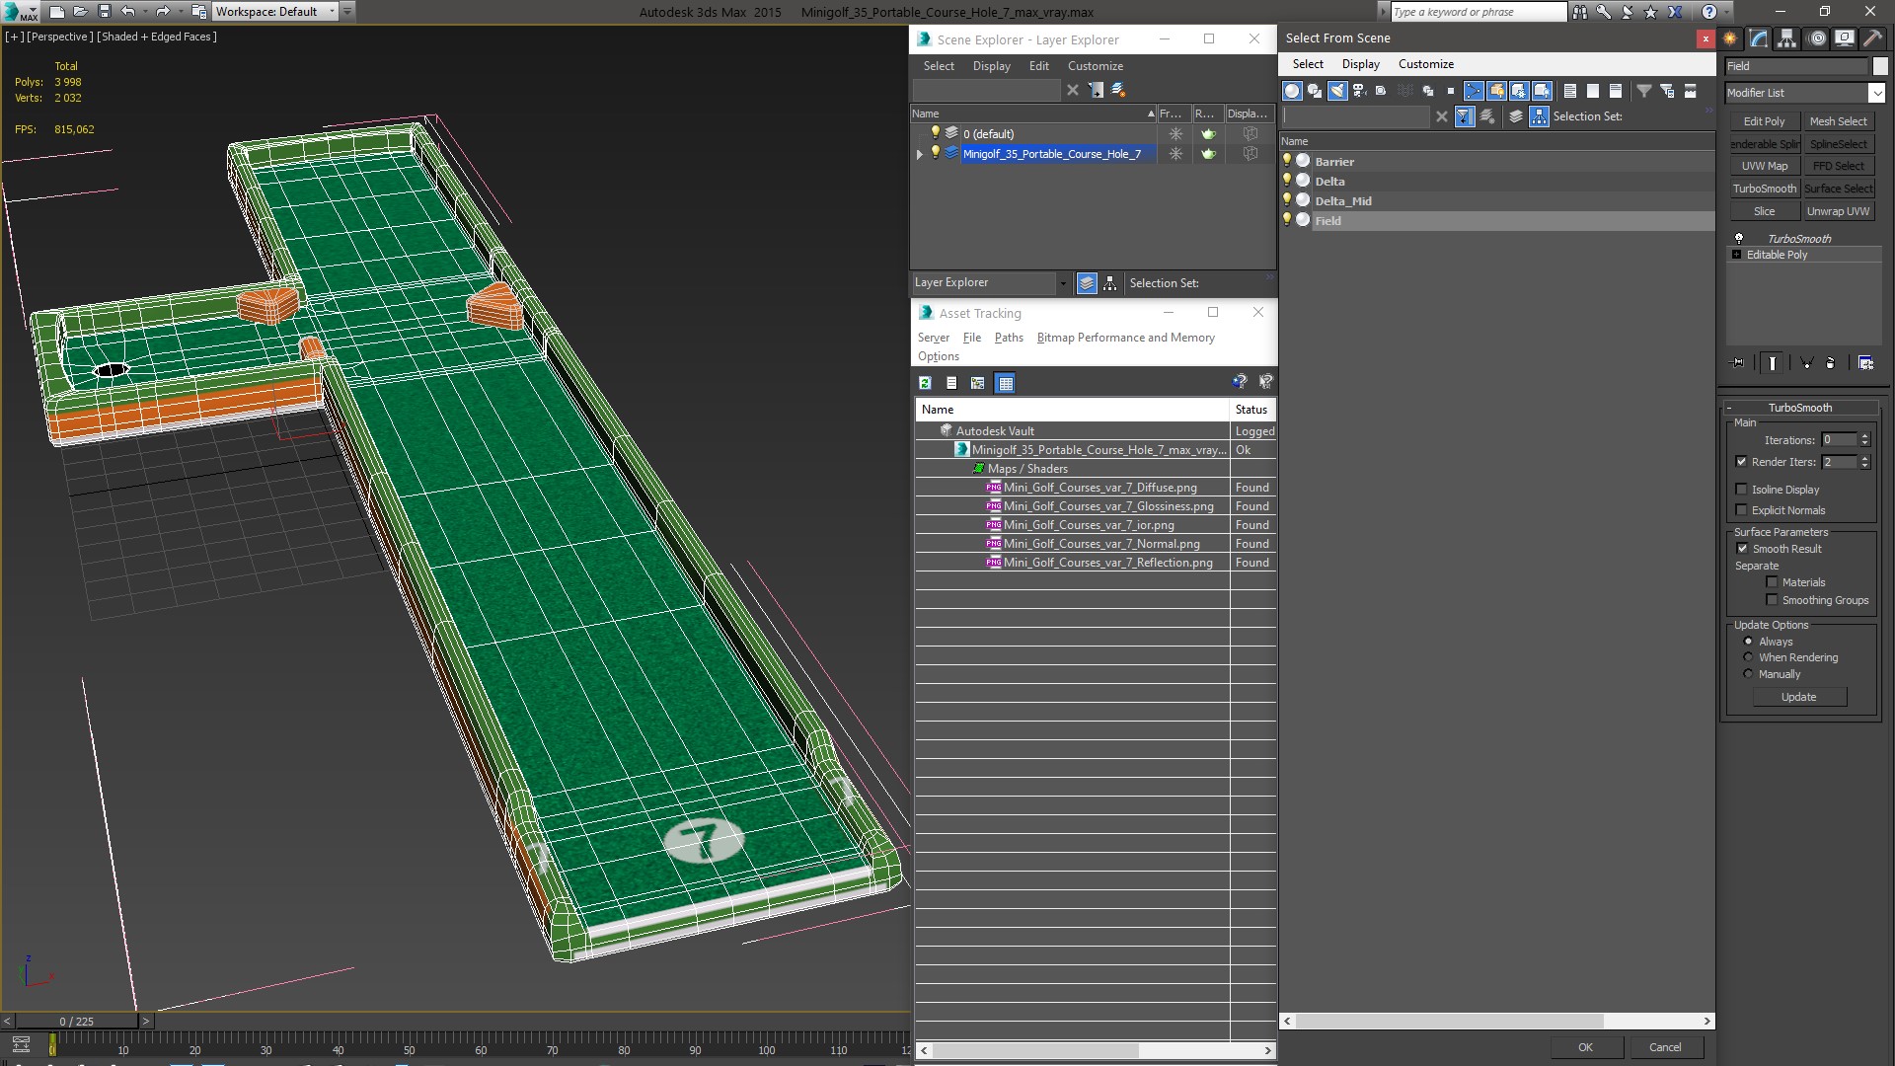Open Configure Modifier Sets icon
The image size is (1895, 1066).
tap(1865, 363)
